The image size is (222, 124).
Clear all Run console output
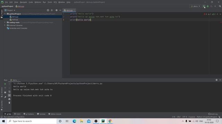tap(9, 103)
